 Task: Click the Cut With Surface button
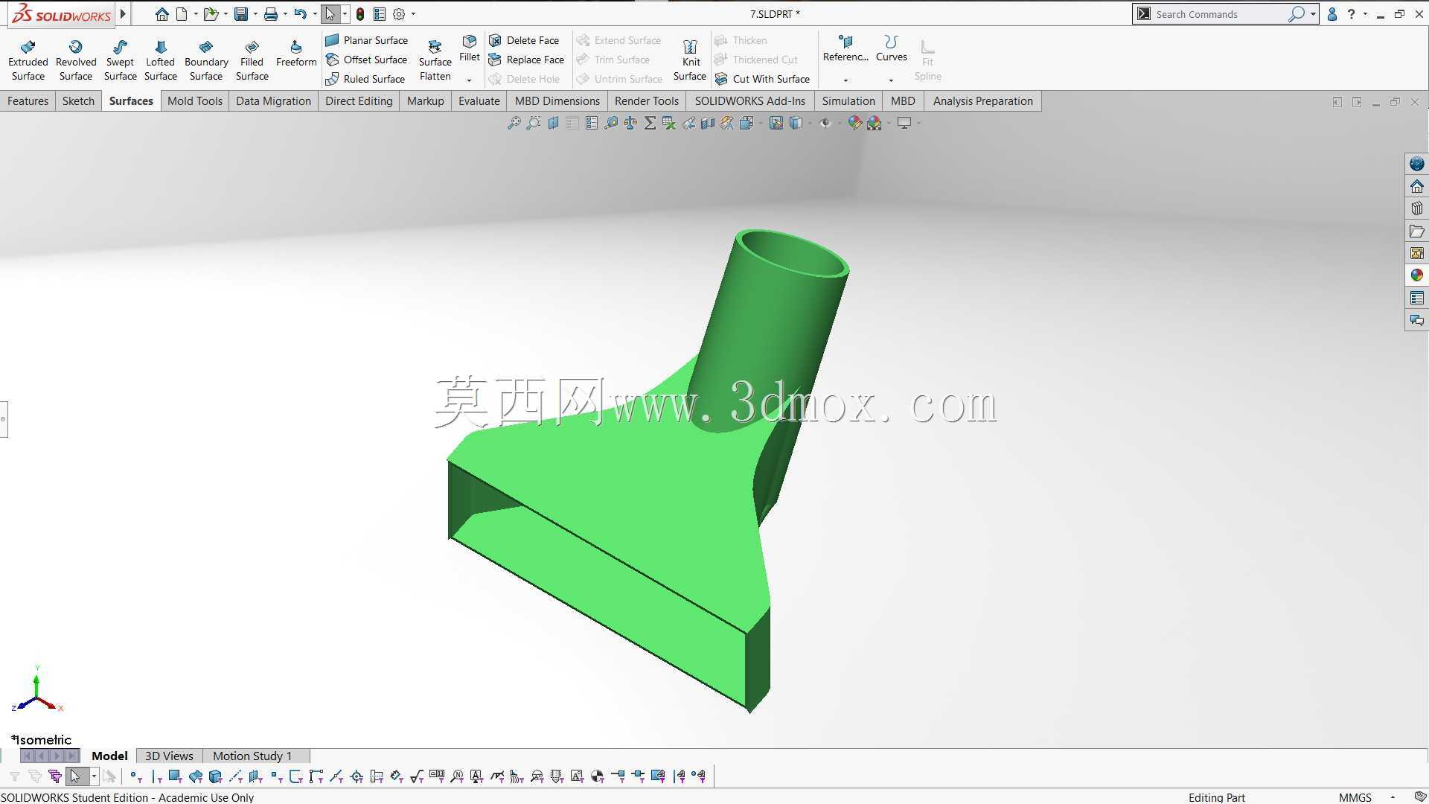[x=762, y=79]
